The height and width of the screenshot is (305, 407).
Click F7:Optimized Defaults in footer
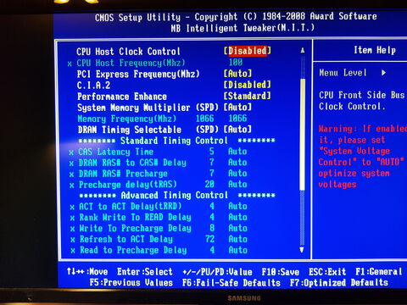[x=339, y=283]
